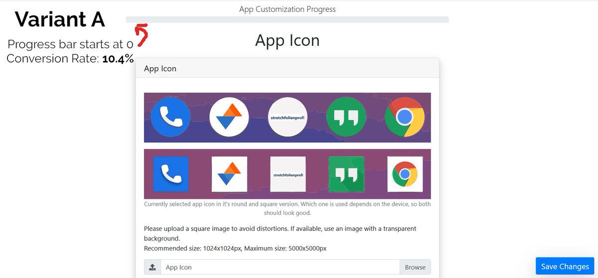598x278 pixels.
Task: Click the square Chrome icon
Action: 405,174
